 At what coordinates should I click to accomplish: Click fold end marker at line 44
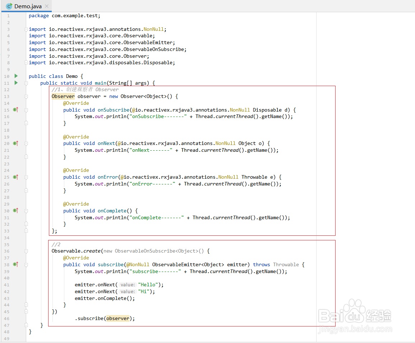tap(26, 304)
